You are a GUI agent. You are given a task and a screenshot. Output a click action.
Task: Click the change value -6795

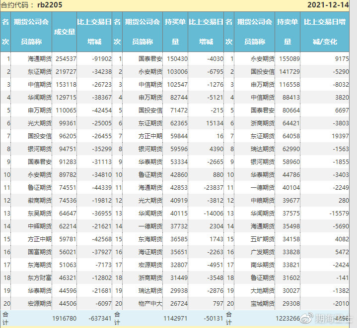click(x=215, y=72)
